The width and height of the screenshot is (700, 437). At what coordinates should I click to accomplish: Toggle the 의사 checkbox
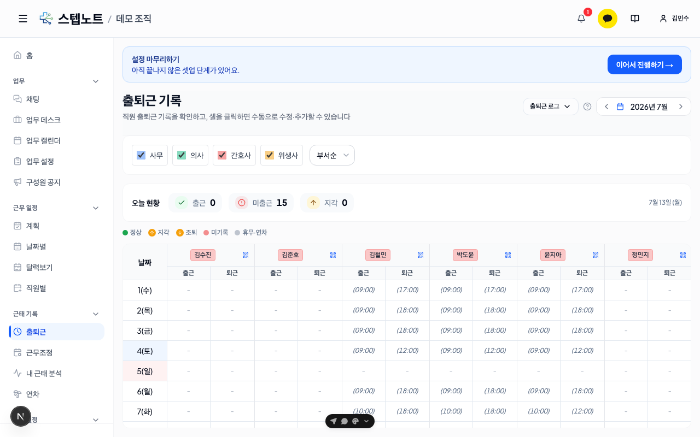pyautogui.click(x=182, y=155)
